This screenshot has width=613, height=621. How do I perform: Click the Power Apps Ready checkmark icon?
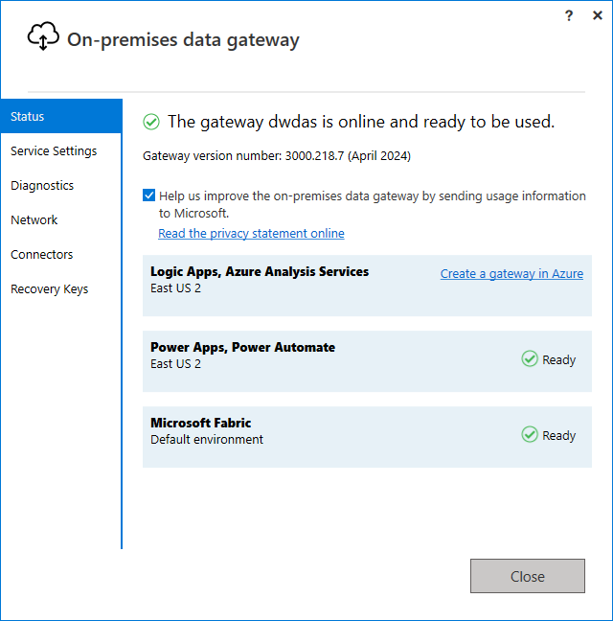click(529, 358)
